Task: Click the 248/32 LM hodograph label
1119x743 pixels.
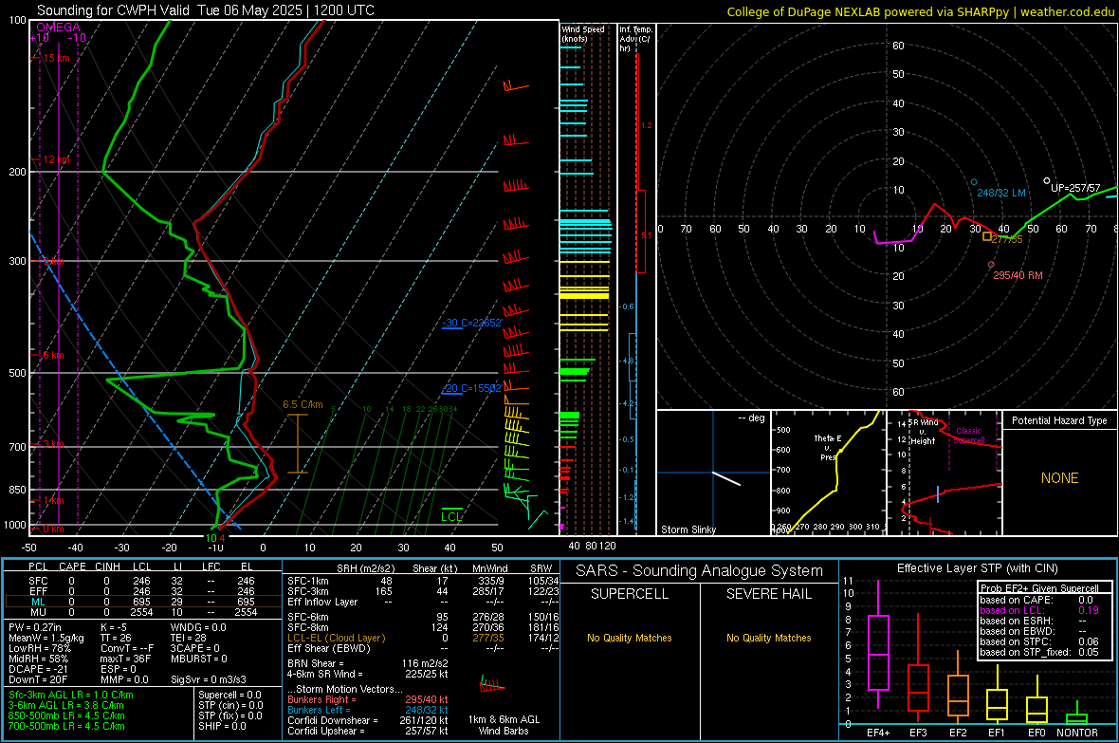Action: pyautogui.click(x=1001, y=193)
